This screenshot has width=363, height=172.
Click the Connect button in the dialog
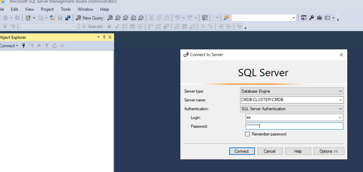(242, 151)
